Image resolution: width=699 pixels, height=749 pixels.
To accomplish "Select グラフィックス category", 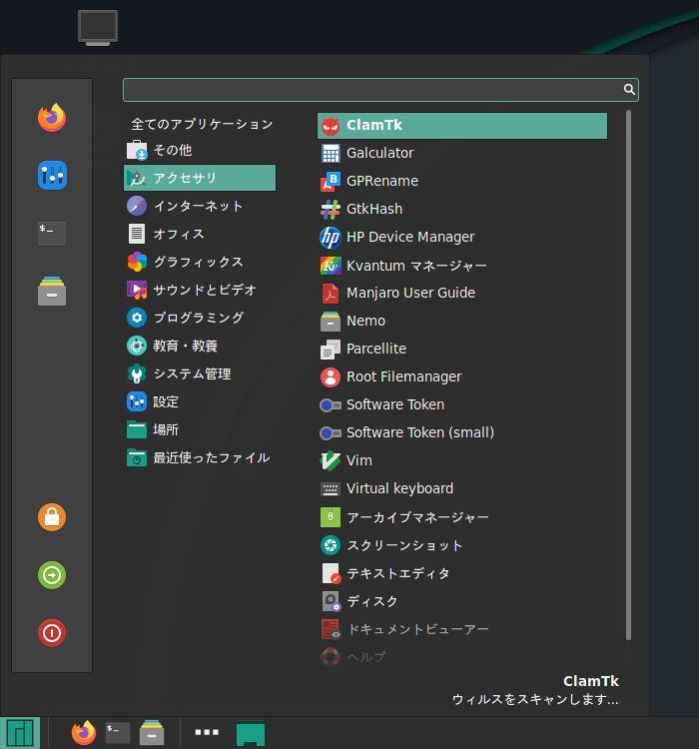I will tap(200, 263).
